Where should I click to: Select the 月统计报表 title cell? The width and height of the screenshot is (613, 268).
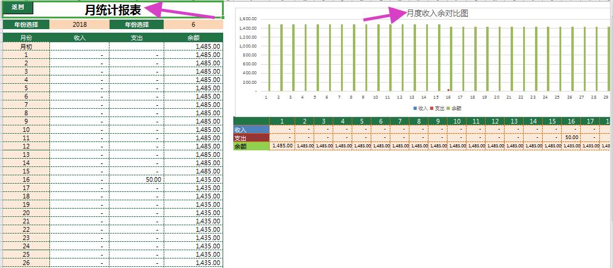(x=113, y=10)
